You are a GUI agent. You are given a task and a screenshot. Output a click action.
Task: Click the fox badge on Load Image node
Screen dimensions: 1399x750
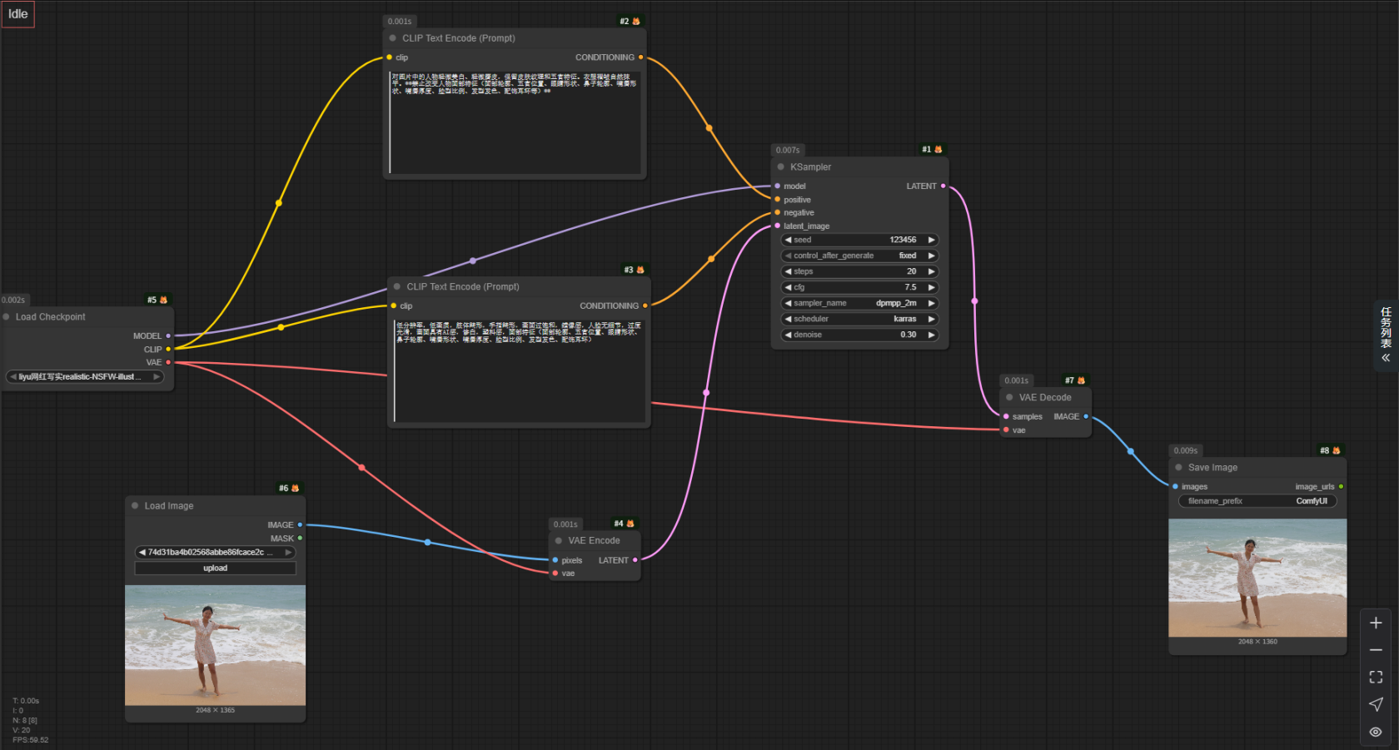point(295,489)
